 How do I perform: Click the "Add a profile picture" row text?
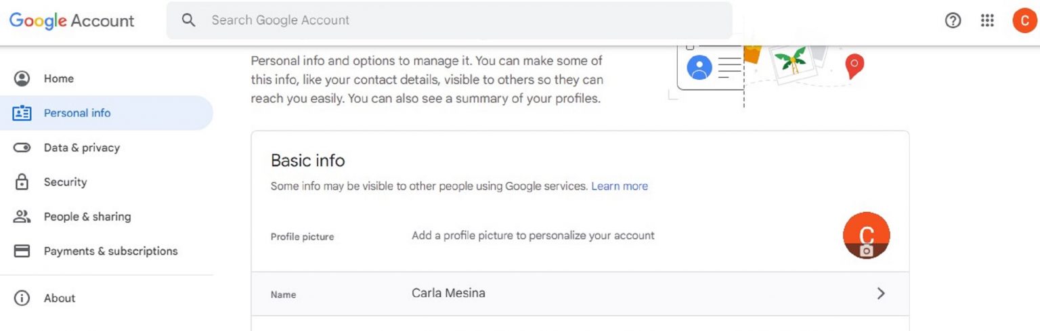(x=533, y=236)
